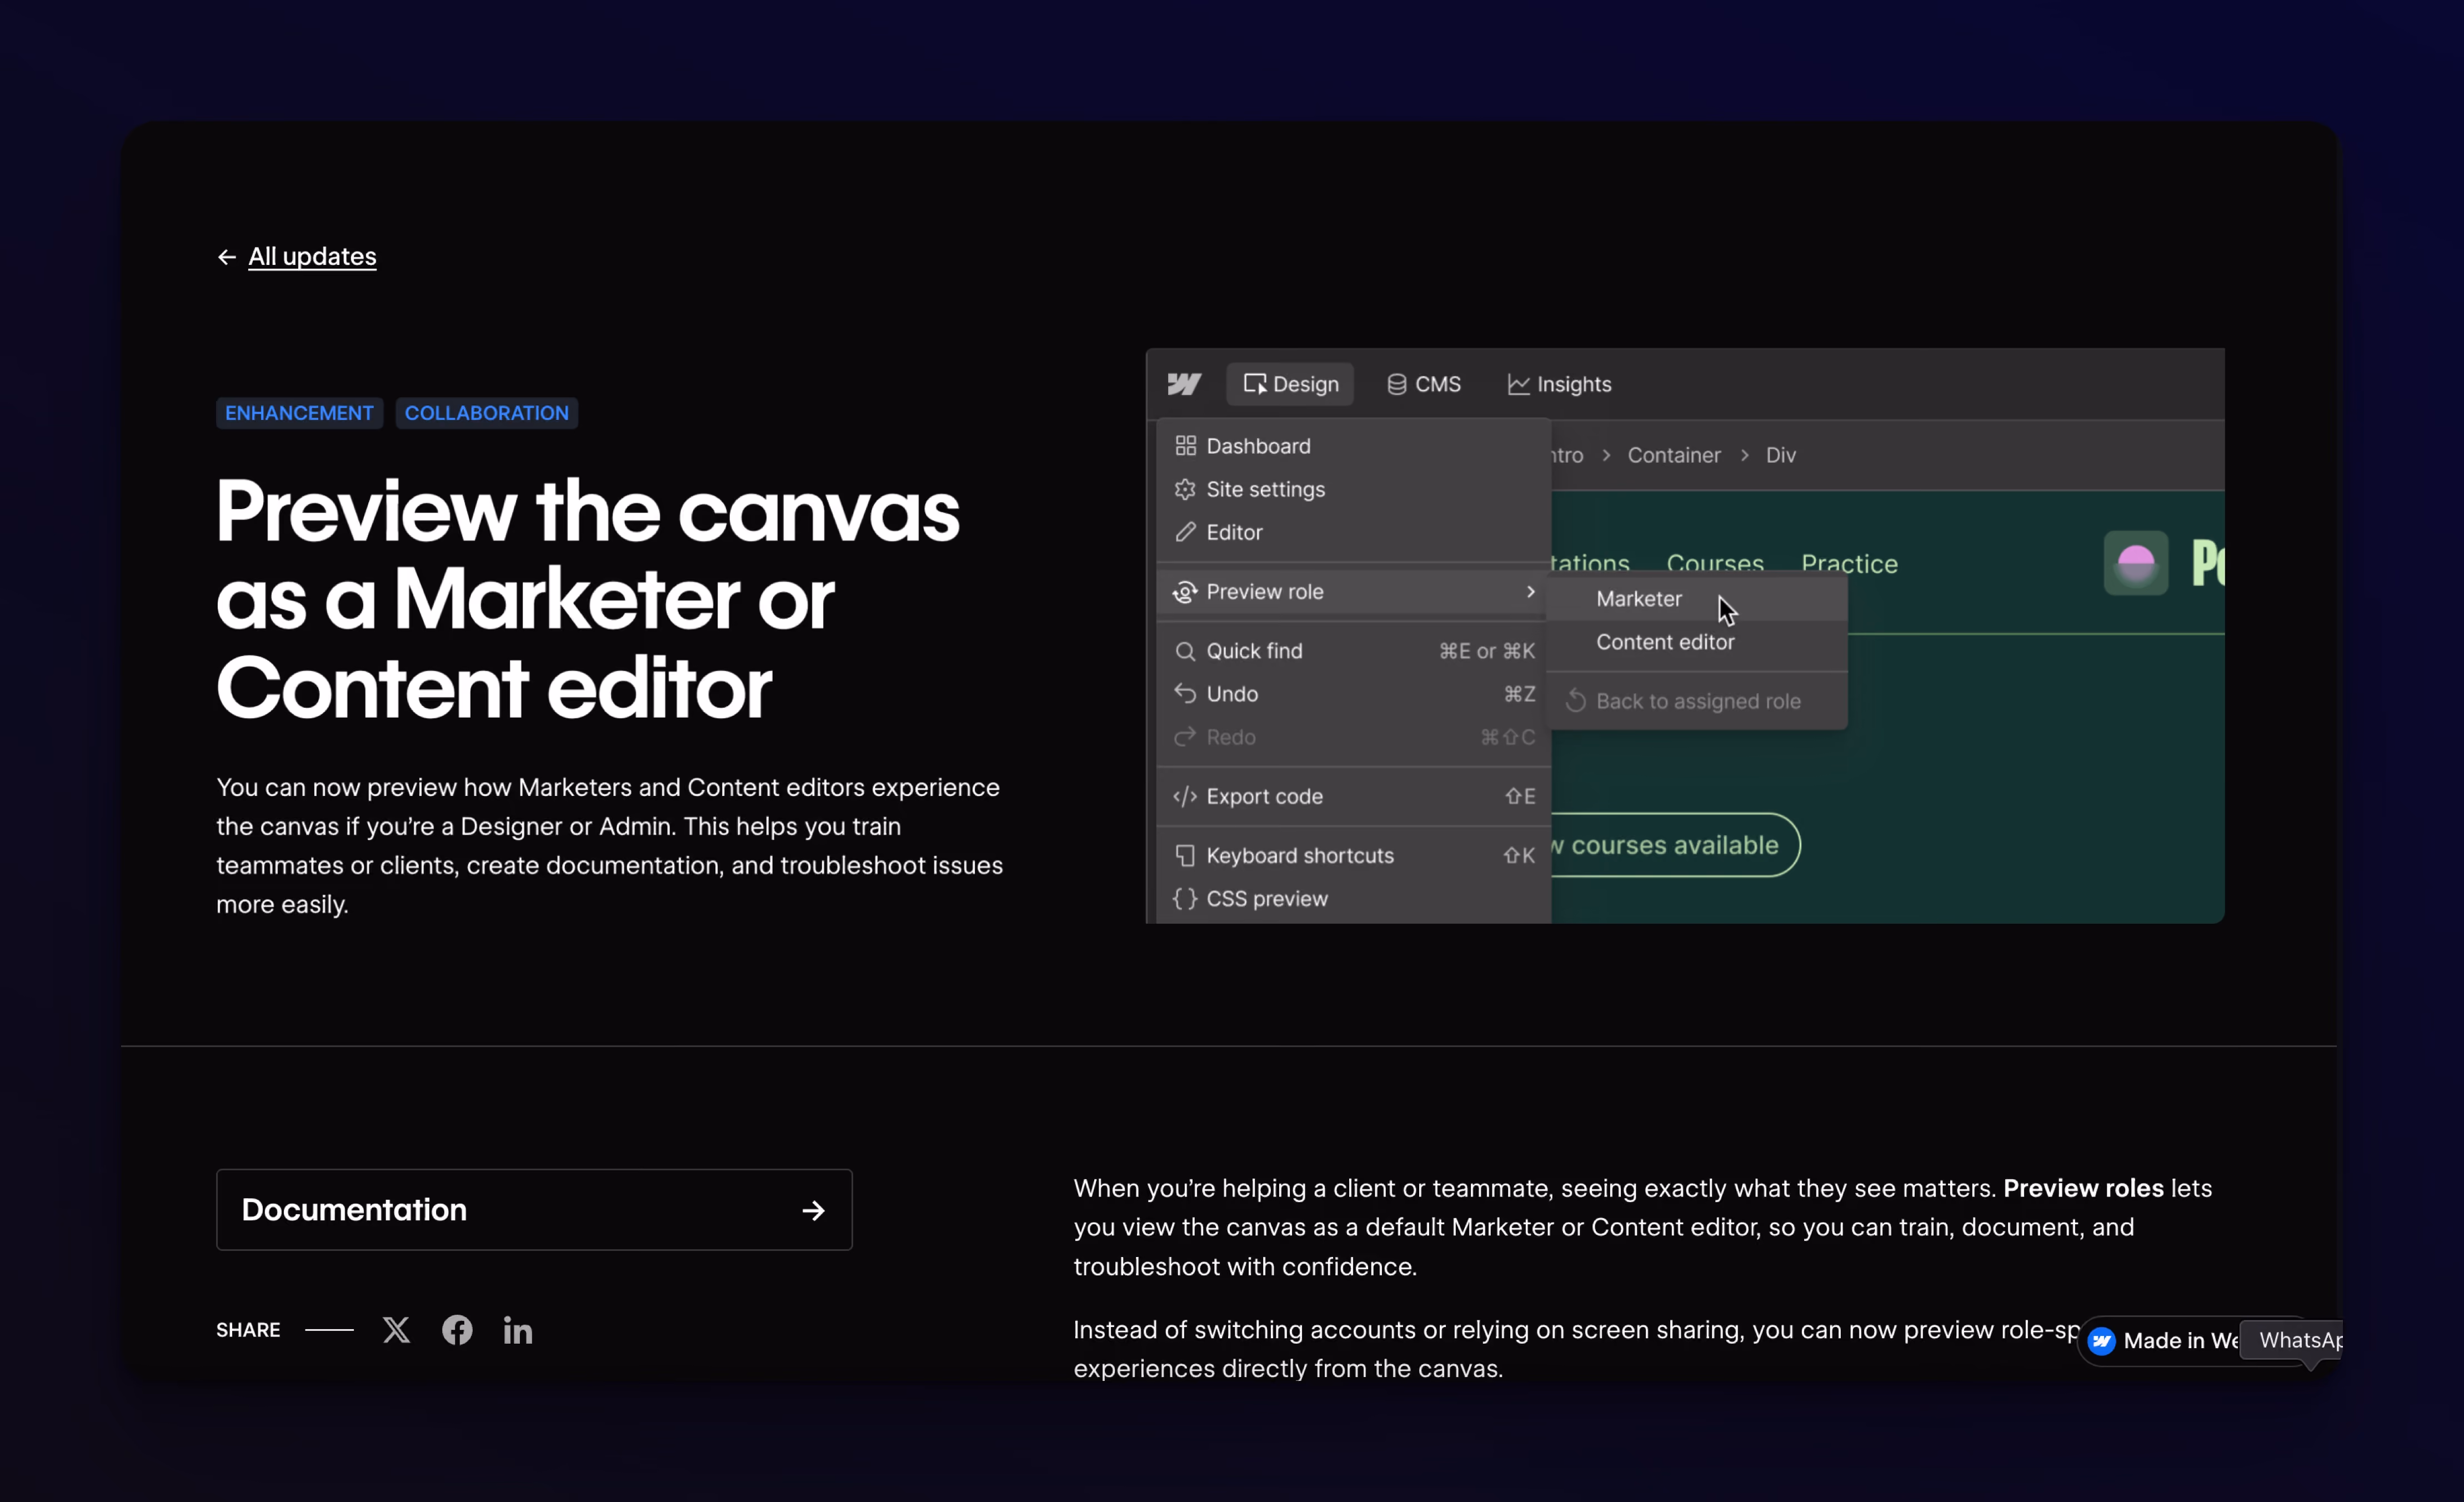Click the courses available pill button

click(1675, 845)
